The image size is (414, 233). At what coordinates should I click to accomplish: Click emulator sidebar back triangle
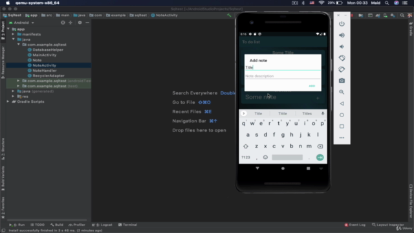tap(342, 104)
